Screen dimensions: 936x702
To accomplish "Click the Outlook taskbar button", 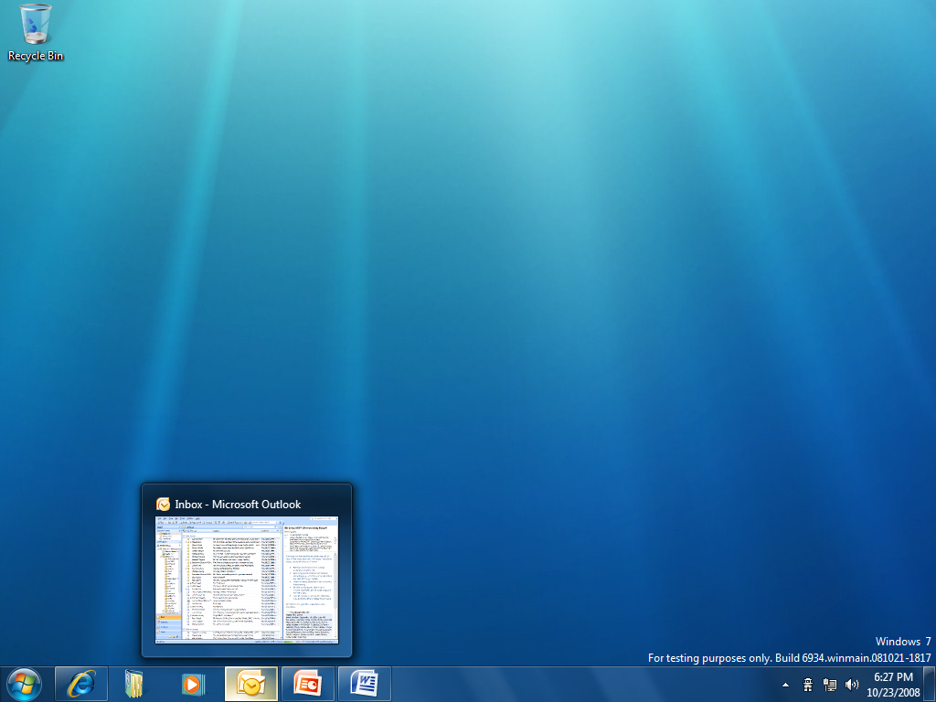I will [250, 683].
